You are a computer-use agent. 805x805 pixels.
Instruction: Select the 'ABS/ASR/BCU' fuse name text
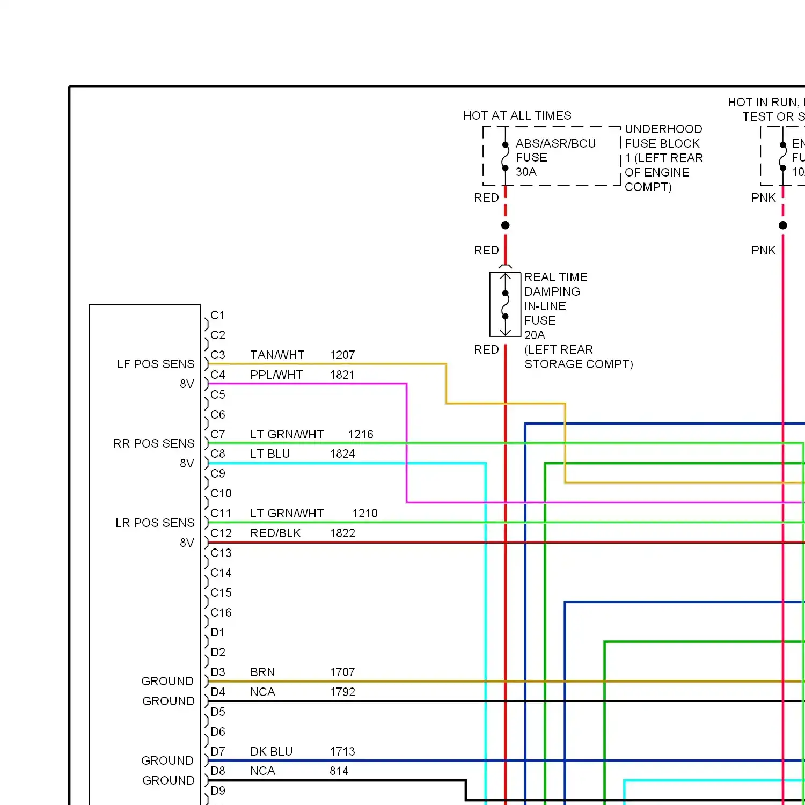[x=555, y=144]
